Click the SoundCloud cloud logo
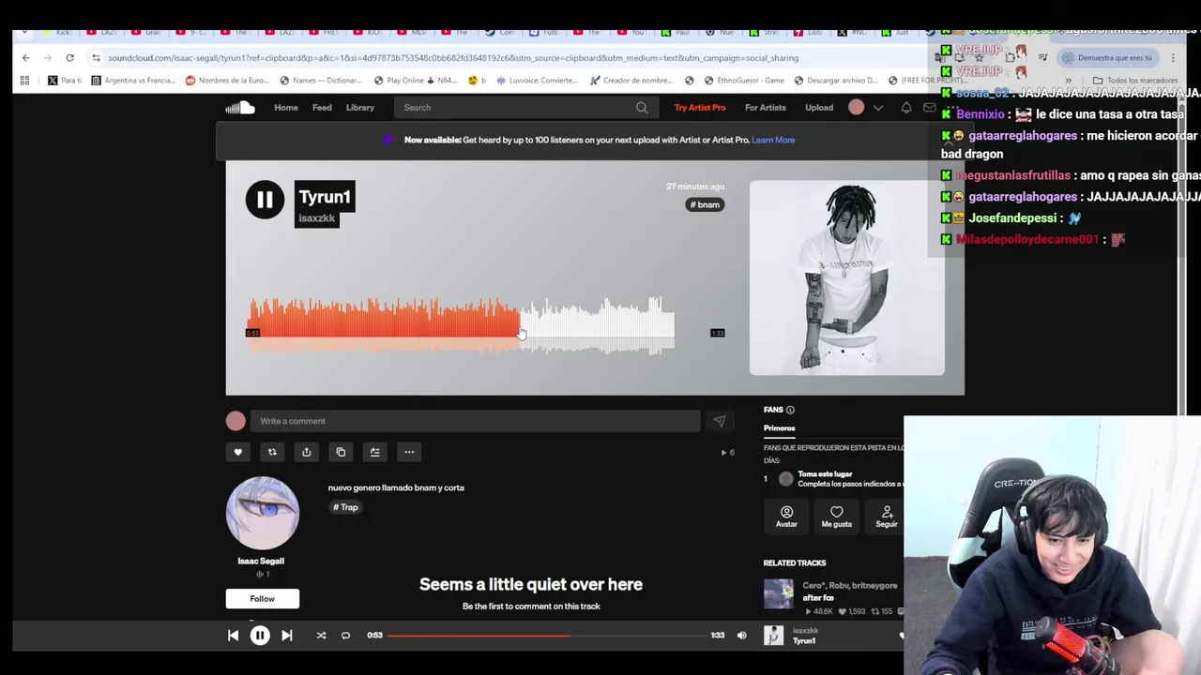Viewport: 1201px width, 675px height. pyautogui.click(x=240, y=107)
